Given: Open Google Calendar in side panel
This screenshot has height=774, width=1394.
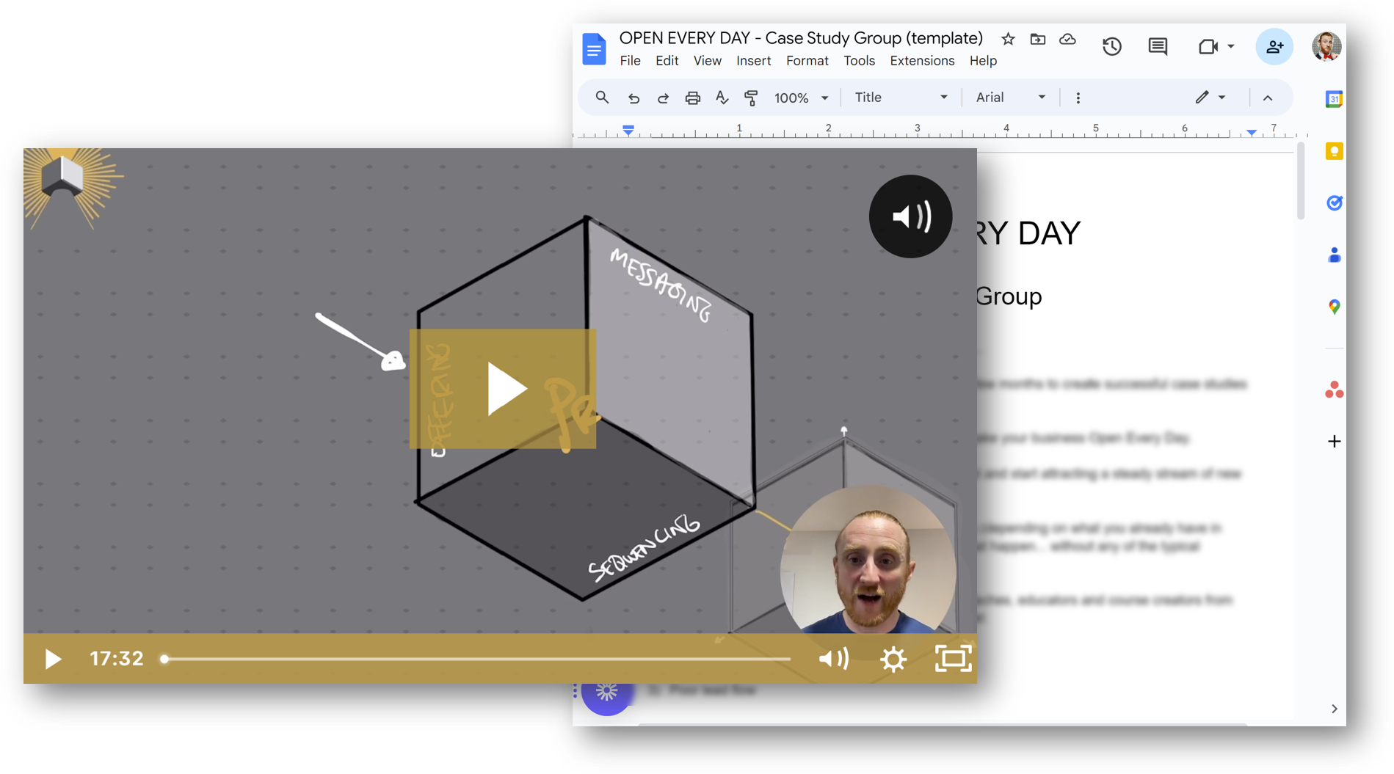Looking at the screenshot, I should tap(1334, 99).
